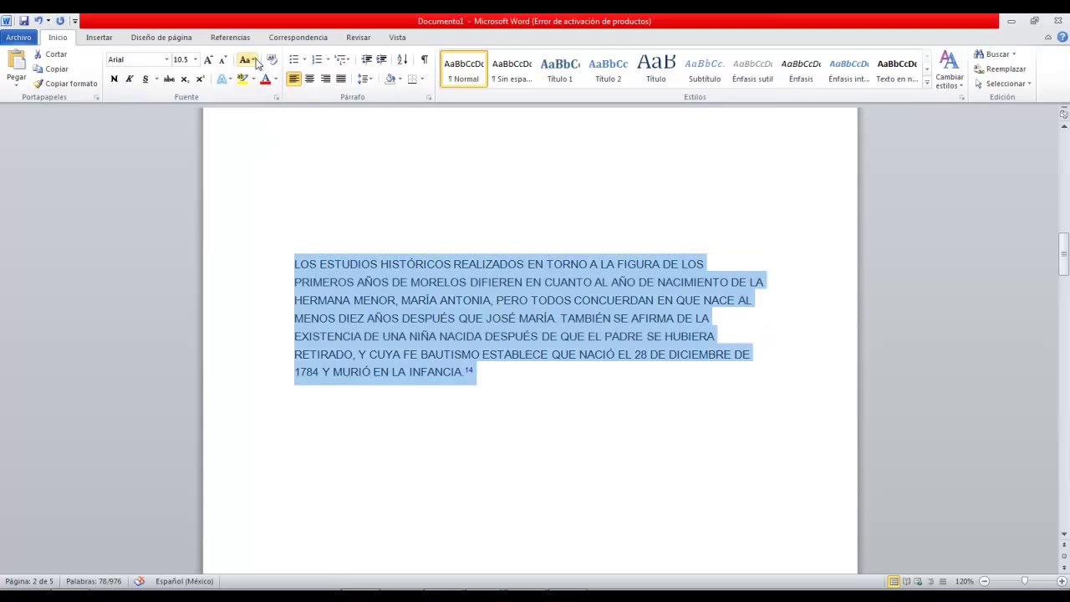Click the shading paint bucket icon
This screenshot has width=1070, height=602.
tap(390, 79)
